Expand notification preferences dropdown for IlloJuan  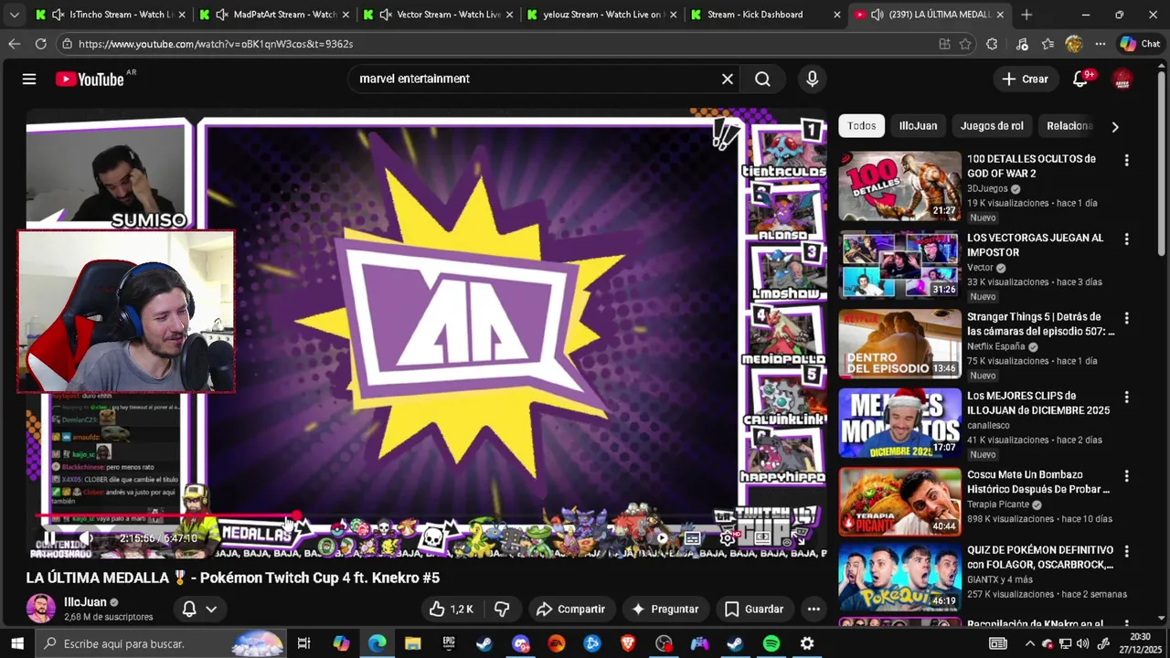click(199, 610)
